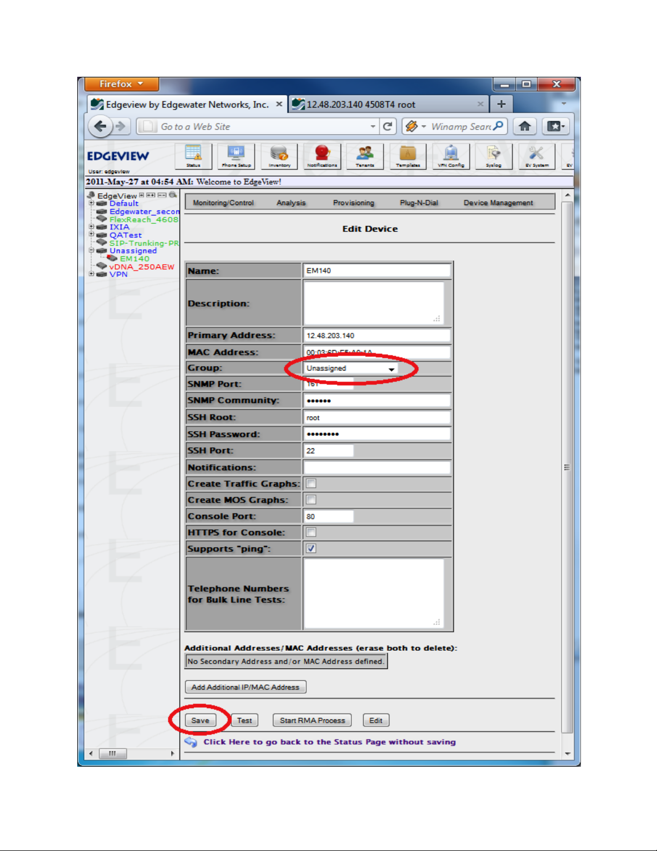Click the tree pane horizontal scrollbar thumb

[x=113, y=753]
